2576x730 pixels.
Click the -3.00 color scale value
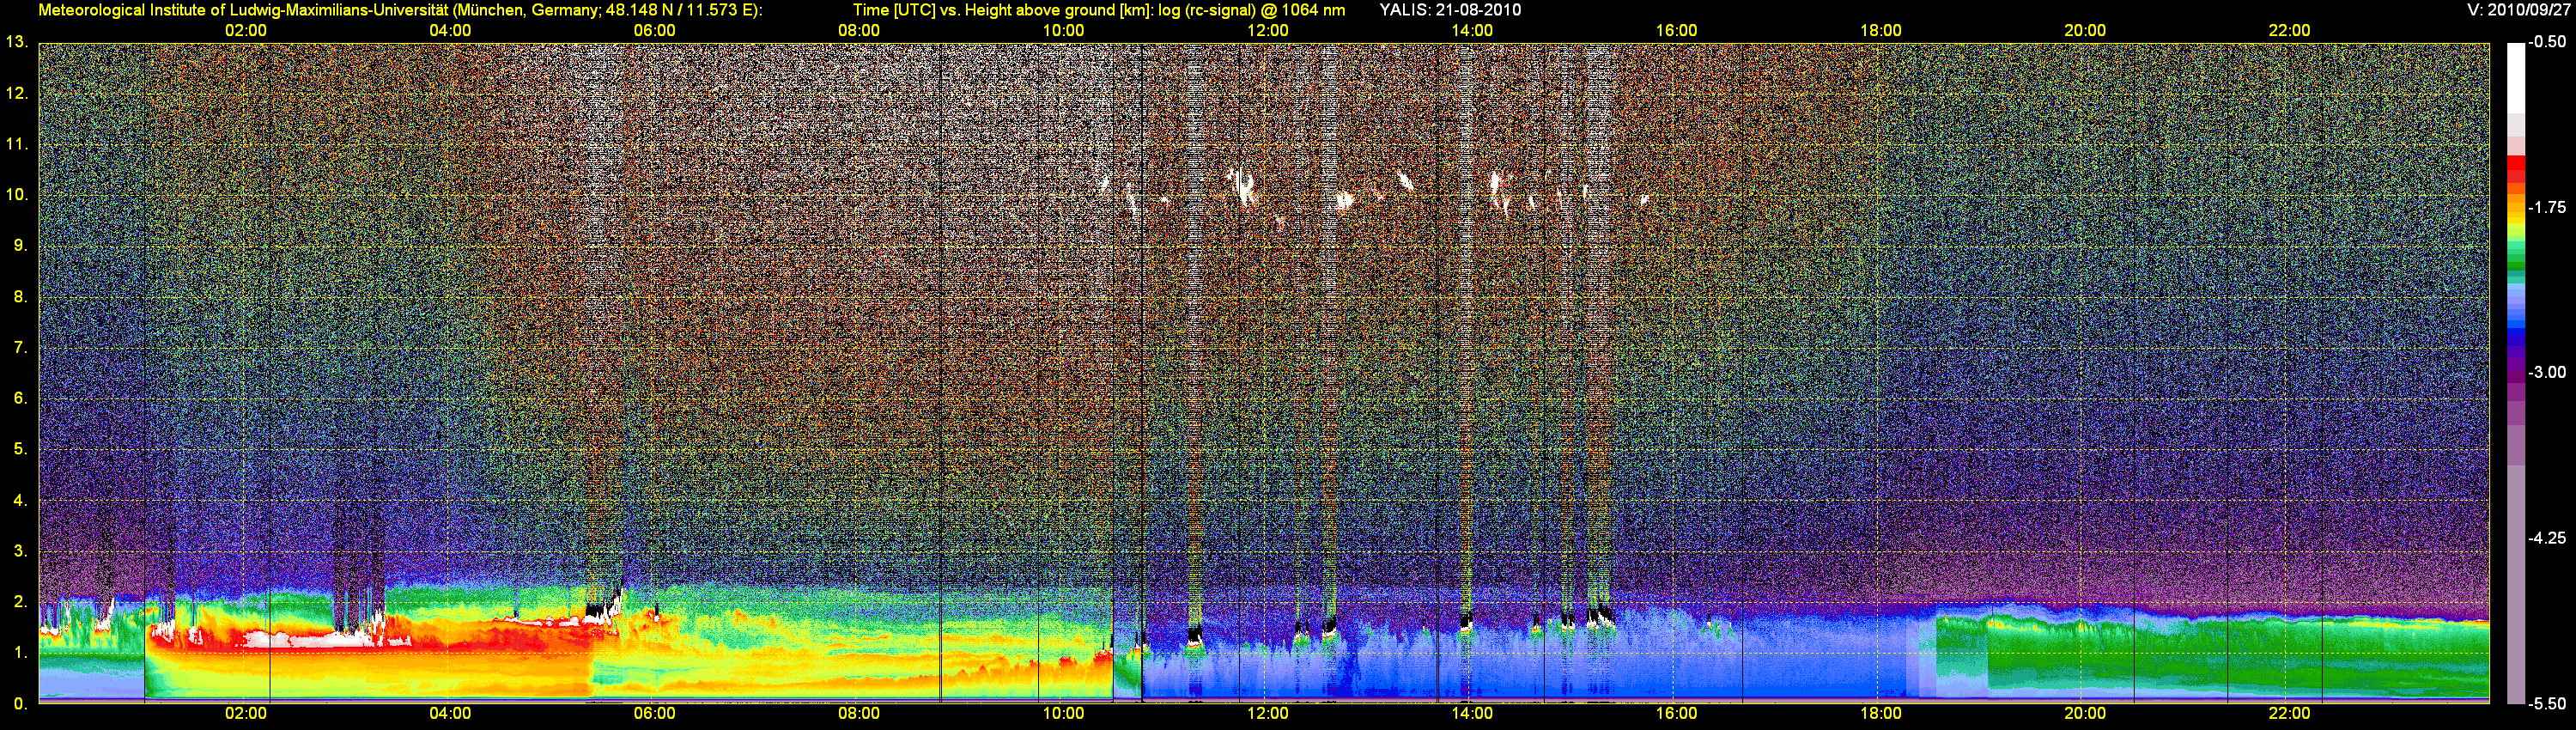pos(2547,372)
